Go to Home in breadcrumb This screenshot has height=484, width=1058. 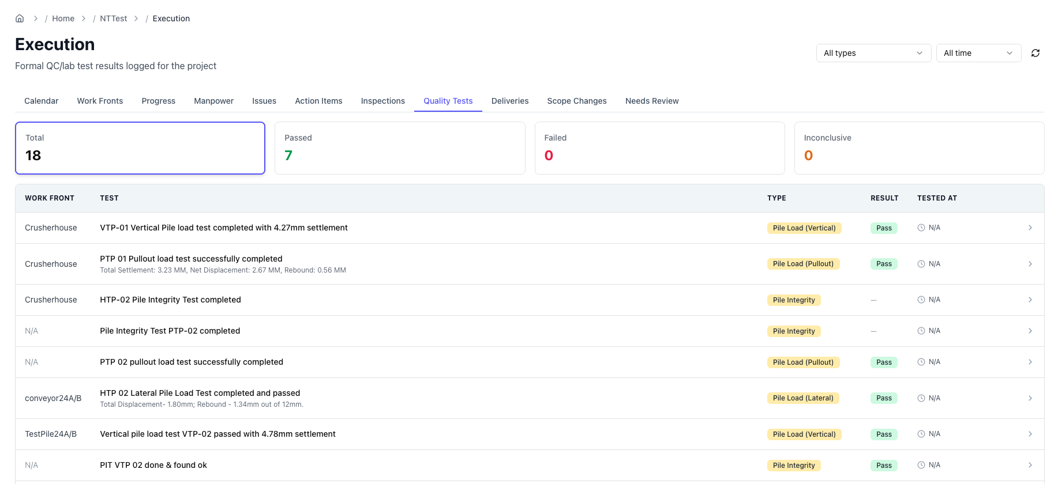coord(63,18)
